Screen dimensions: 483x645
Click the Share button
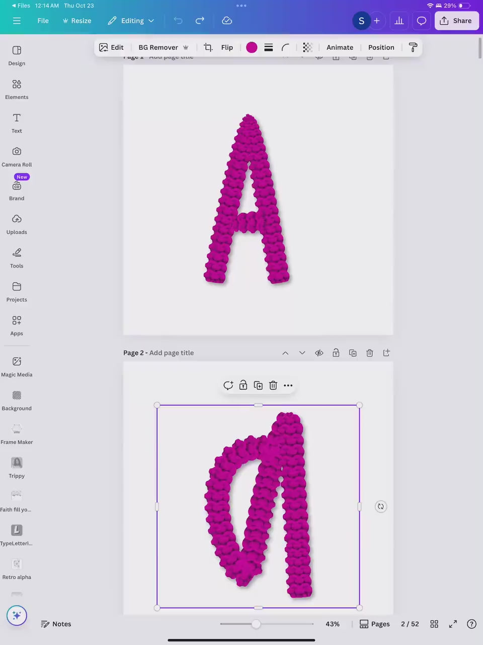click(456, 21)
